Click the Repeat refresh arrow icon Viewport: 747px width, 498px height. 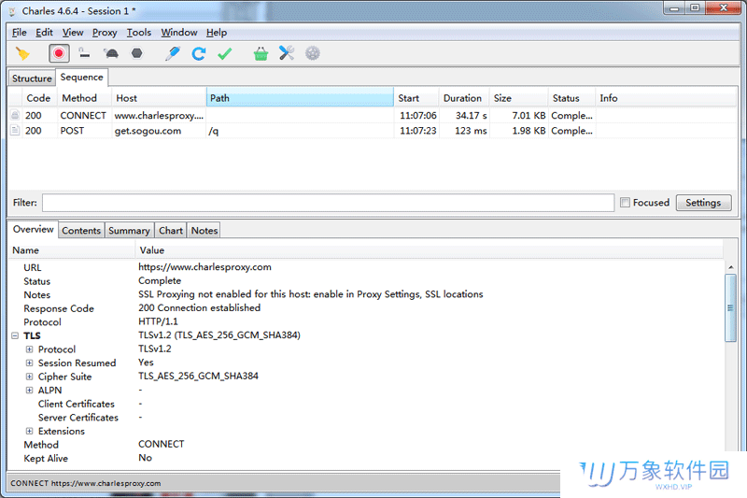tap(199, 53)
